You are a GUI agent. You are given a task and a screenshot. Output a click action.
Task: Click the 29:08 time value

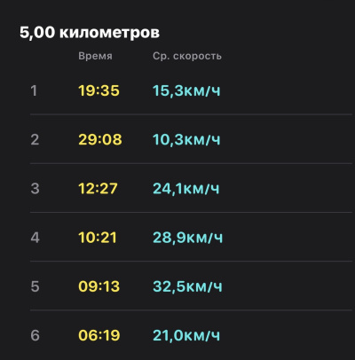pos(100,139)
